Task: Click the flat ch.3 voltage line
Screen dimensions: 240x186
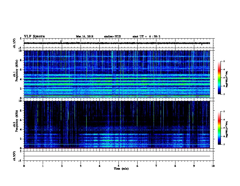Action: [117, 156]
